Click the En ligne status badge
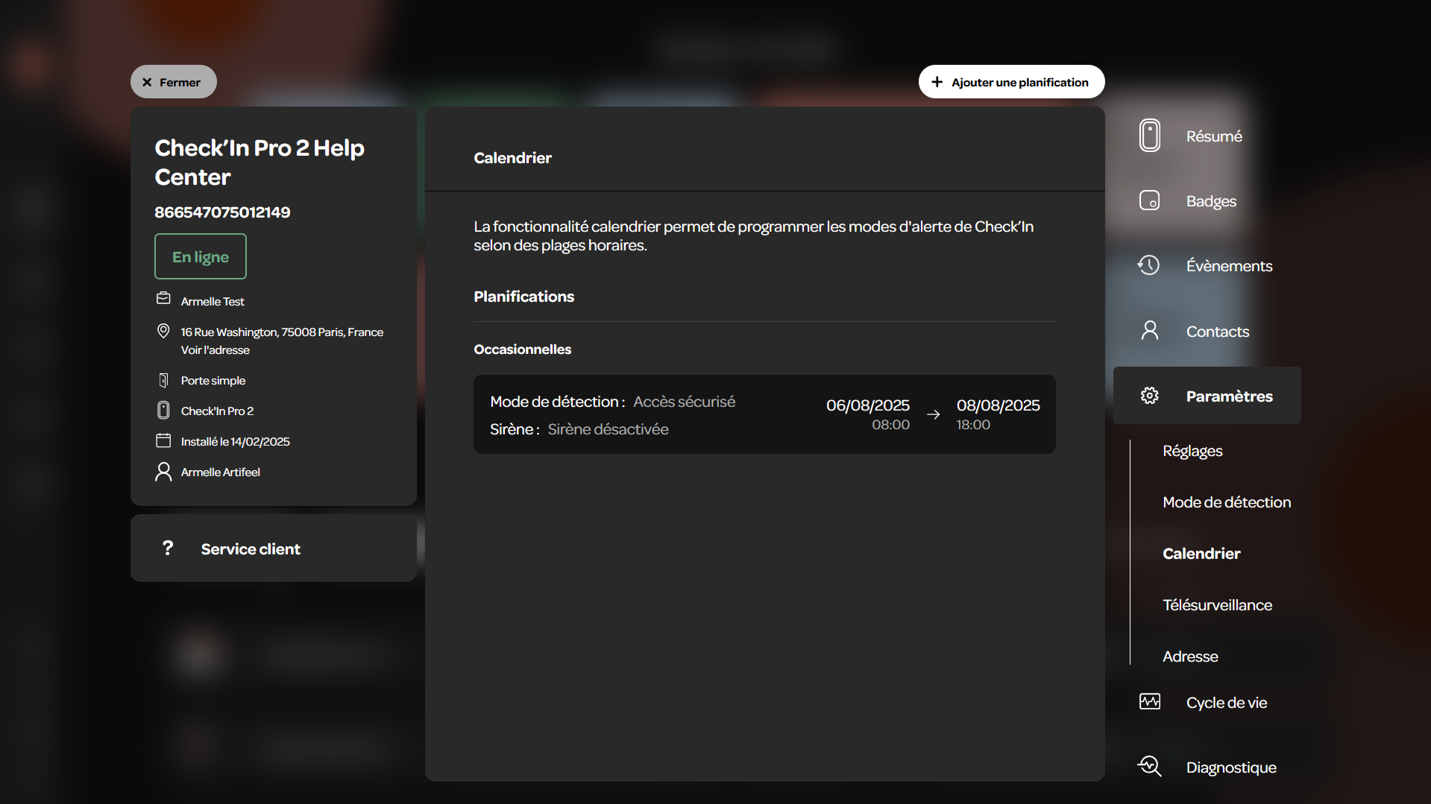Screen dimensions: 1431x804 point(201,256)
